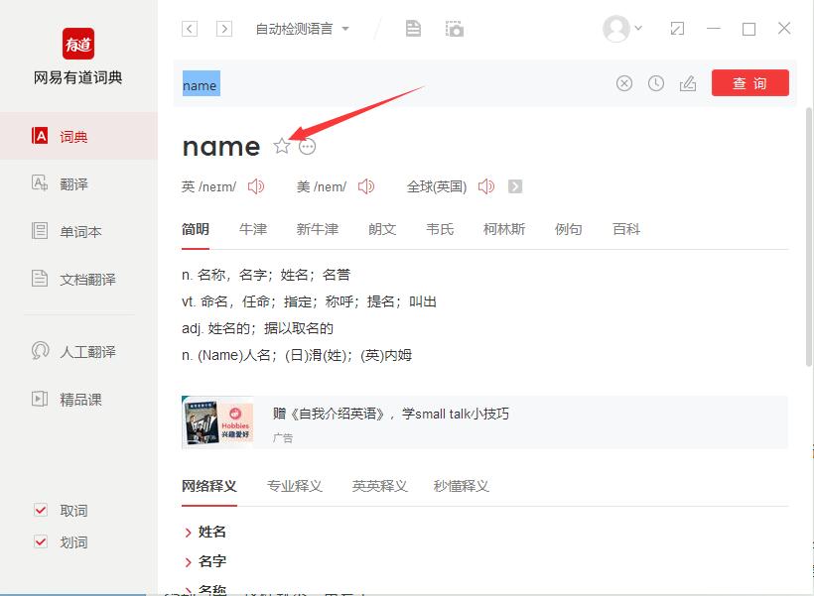814x596 pixels.
Task: Click the 'n. (Name)人名' definition line
Action: point(297,355)
